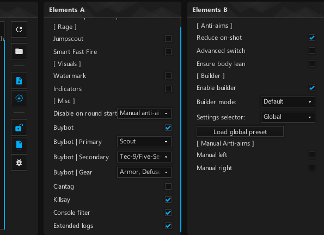
Task: Click the bug debug icon
Action: pos(19,162)
